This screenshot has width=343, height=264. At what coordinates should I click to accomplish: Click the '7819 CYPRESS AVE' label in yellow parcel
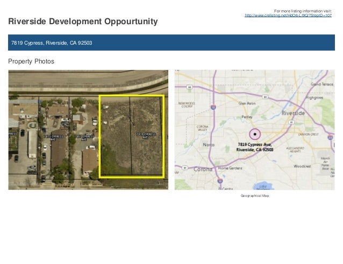(x=146, y=135)
